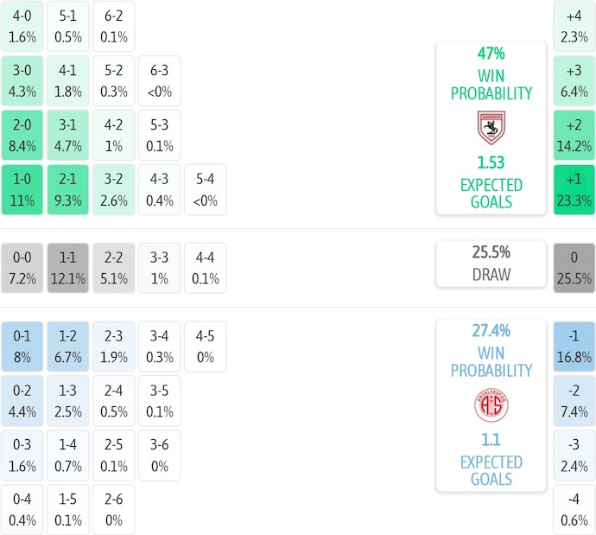Click the 0 margin tile showing 25.5%
The width and height of the screenshot is (596, 535).
click(574, 268)
